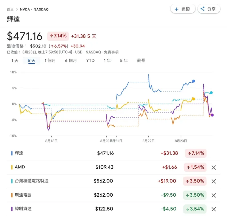
Task: Open the 廣達電腦 row
Action: (x=113, y=195)
